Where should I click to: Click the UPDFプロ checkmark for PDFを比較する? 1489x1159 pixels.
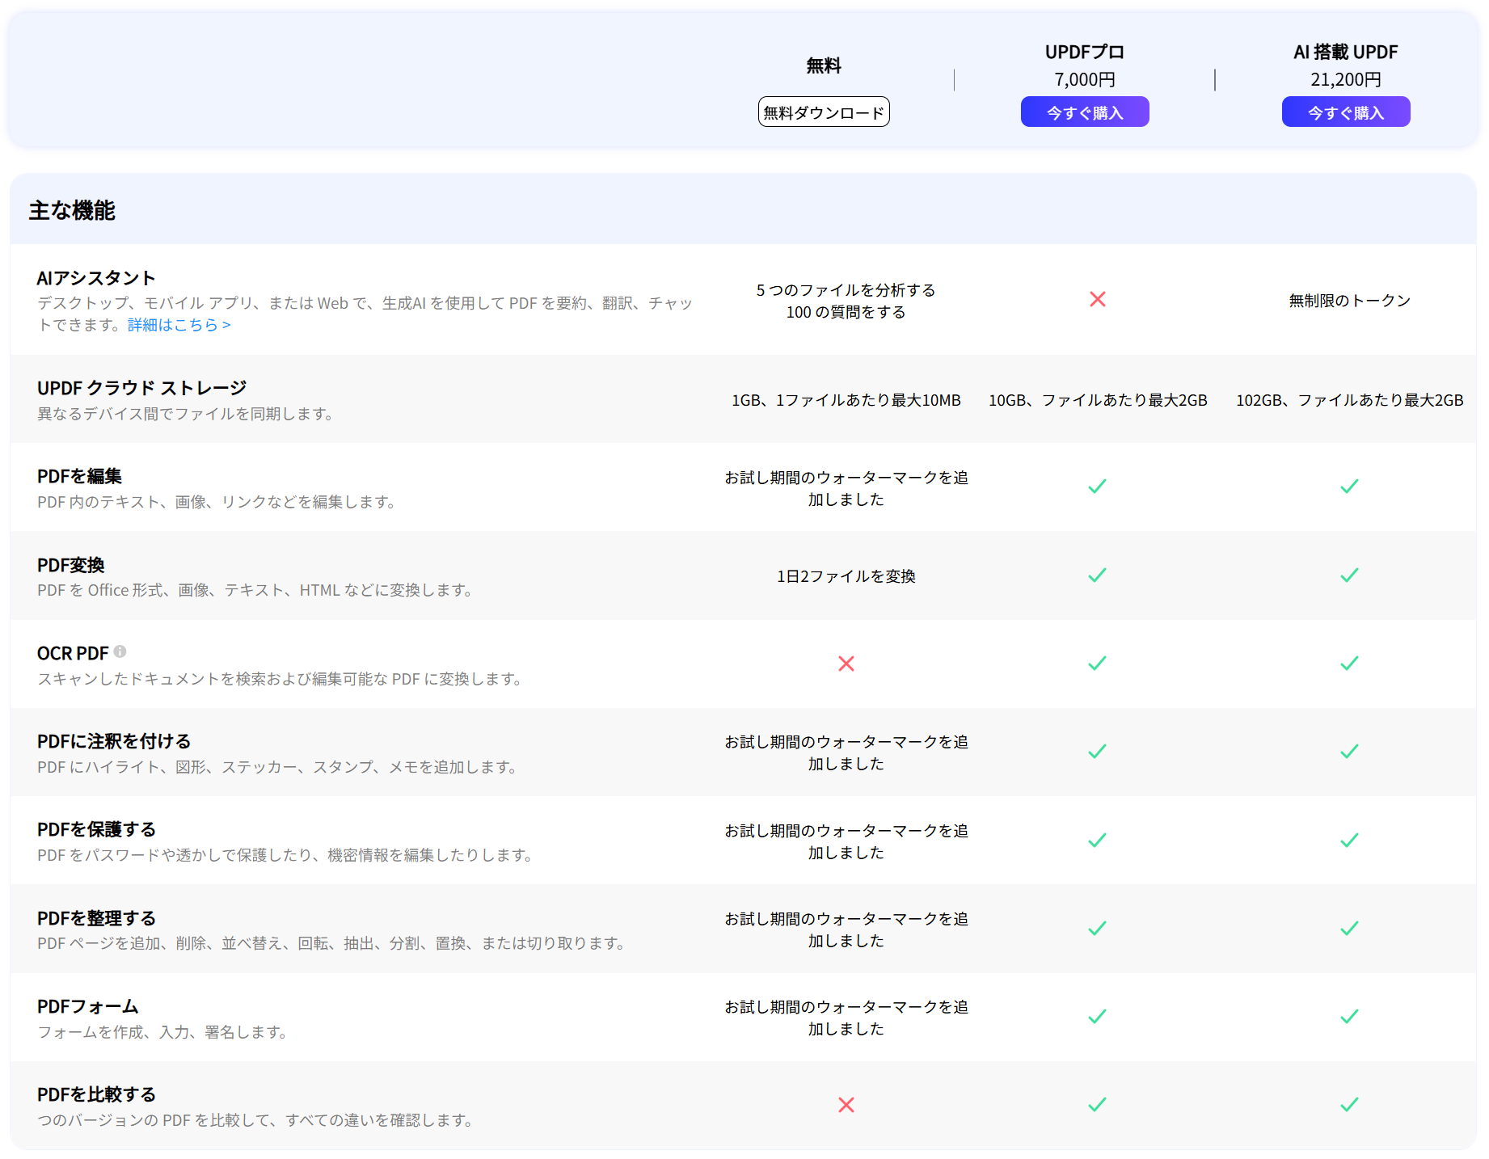click(x=1098, y=1105)
